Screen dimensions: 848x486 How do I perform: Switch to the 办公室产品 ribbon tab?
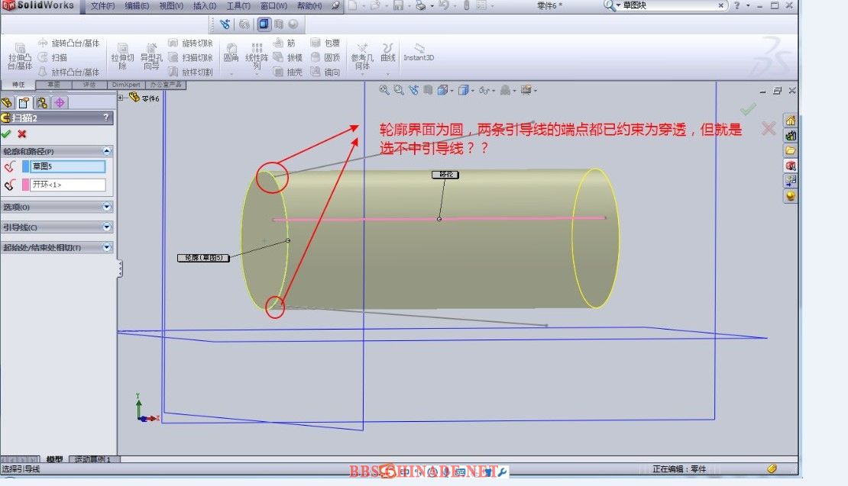click(166, 85)
